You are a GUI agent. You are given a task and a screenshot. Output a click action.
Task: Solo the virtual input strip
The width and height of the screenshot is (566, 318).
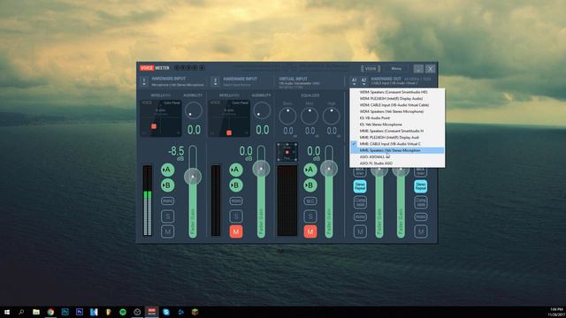pyautogui.click(x=310, y=216)
